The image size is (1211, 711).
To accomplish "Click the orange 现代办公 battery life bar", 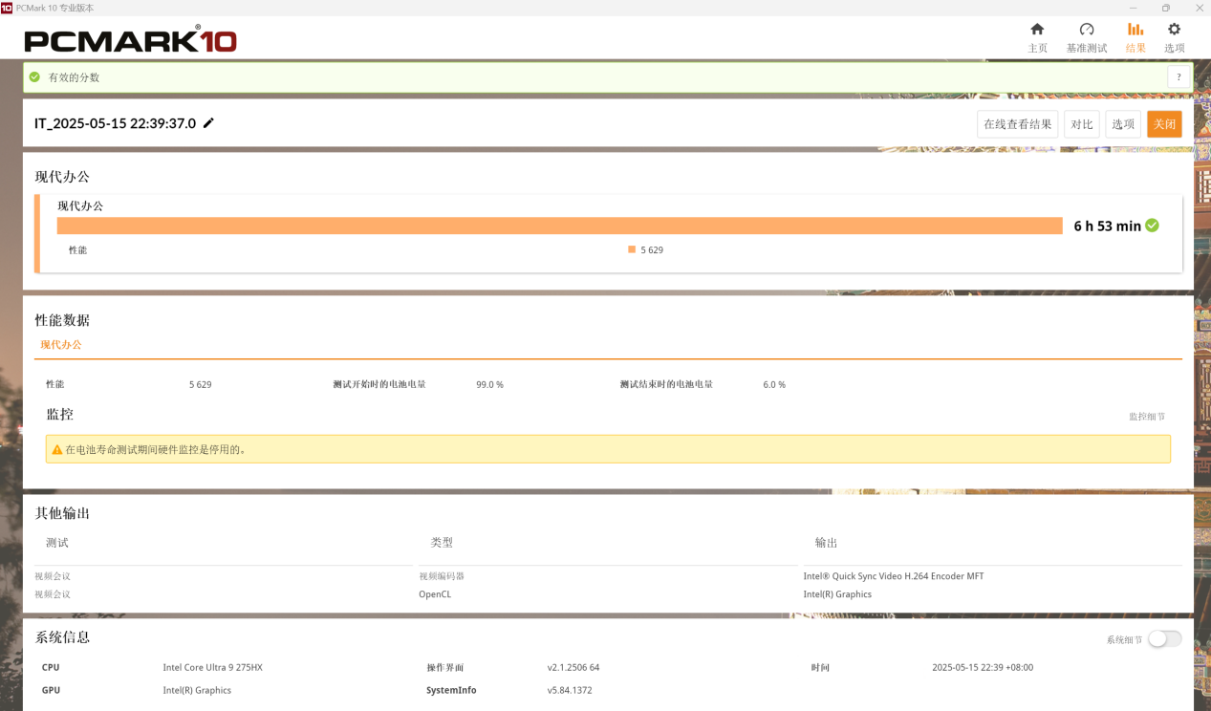I will (559, 226).
